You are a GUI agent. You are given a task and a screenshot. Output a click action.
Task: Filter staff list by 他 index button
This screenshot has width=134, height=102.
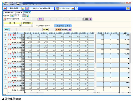tap(5, 86)
